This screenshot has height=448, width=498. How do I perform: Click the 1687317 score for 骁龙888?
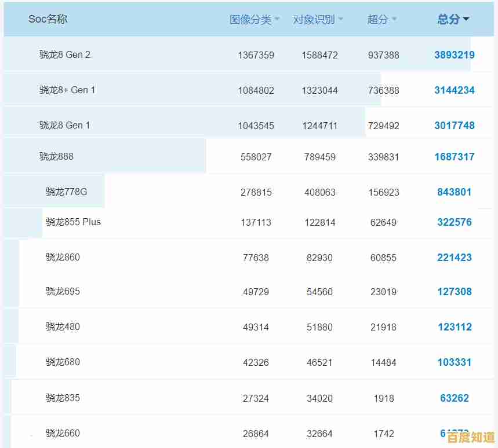click(x=455, y=156)
